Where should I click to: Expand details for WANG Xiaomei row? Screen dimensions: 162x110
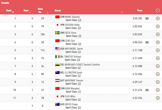pos(158,19)
